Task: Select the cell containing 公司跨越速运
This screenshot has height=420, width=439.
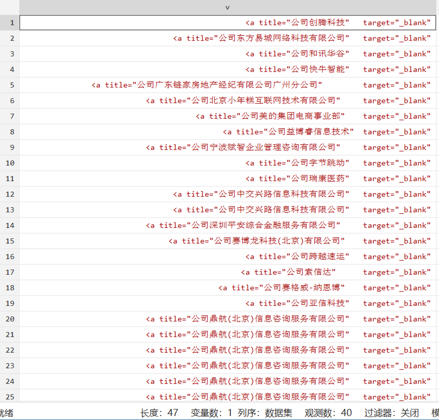Action: tap(228, 256)
